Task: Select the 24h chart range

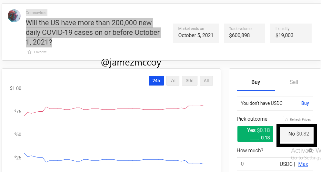Action: pos(156,81)
